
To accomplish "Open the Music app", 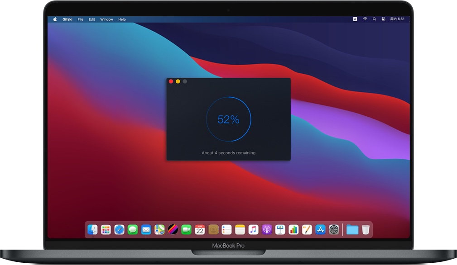I will click(253, 229).
